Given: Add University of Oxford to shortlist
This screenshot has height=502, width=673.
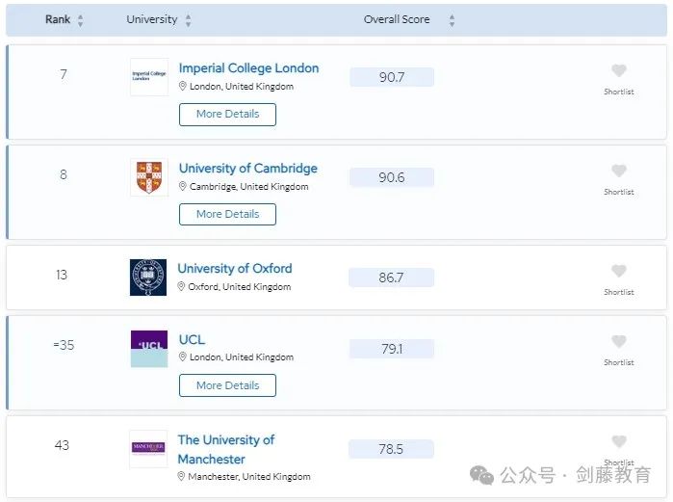Looking at the screenshot, I should pyautogui.click(x=619, y=272).
